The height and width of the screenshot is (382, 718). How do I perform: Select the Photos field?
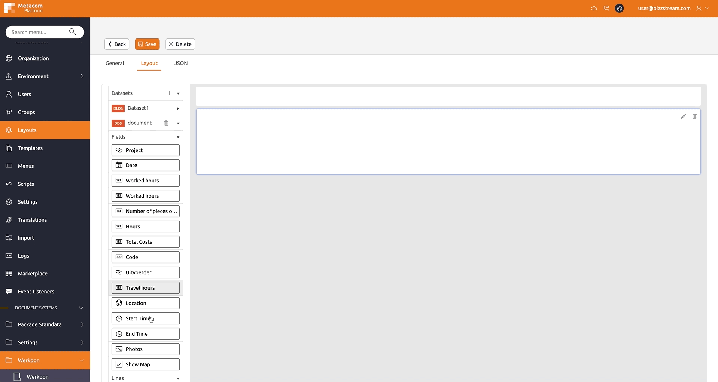146,349
